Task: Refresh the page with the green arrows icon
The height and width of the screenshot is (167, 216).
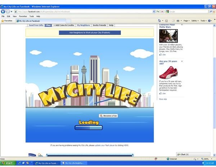Action: [x=158, y=12]
